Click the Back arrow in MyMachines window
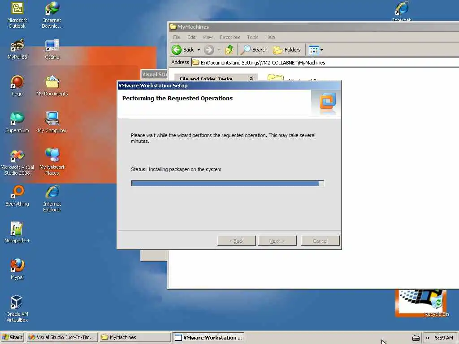Screen dimensions: 459x344 (x=183, y=50)
